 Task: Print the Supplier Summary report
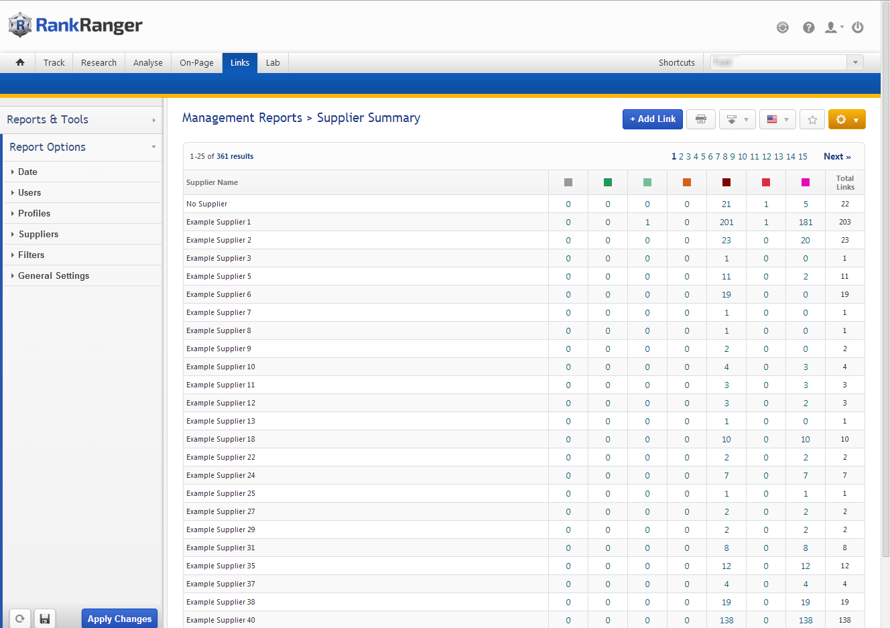tap(701, 119)
